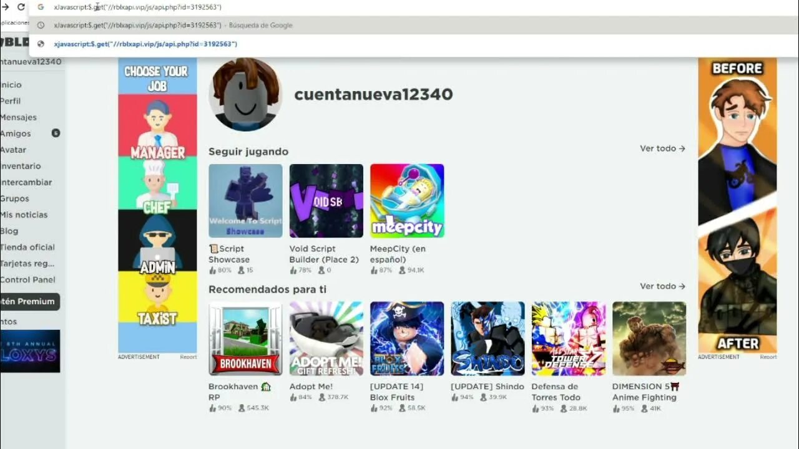The height and width of the screenshot is (449, 799).
Task: Click [UPDATE 14] Blox Fruits title
Action: click(396, 392)
